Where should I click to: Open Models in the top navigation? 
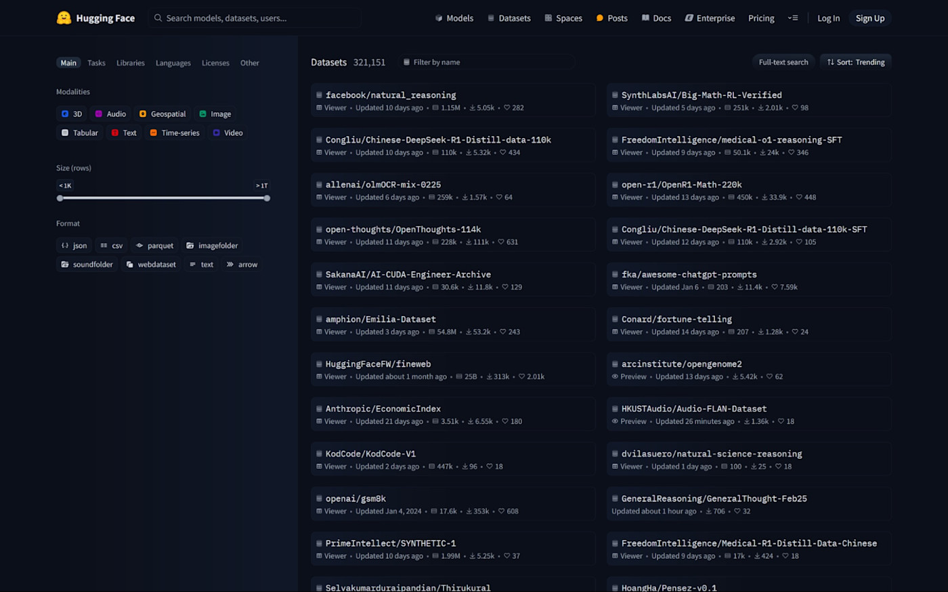pos(454,18)
